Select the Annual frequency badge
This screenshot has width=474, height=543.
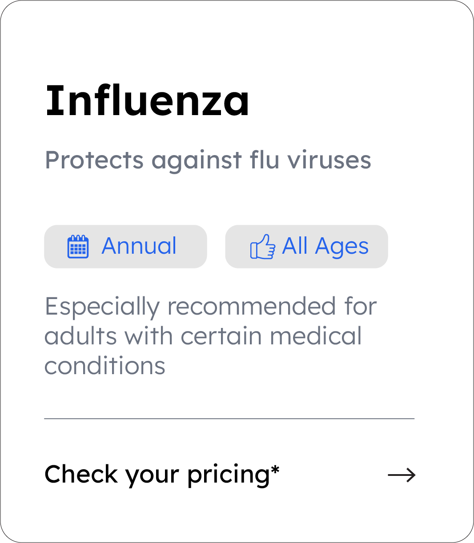coord(125,247)
